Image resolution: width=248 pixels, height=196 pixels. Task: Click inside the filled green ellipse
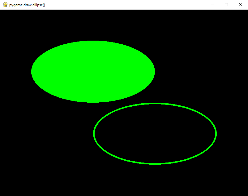tap(93, 72)
